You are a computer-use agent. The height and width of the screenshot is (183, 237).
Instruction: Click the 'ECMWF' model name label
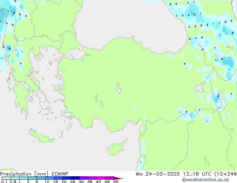60,174
